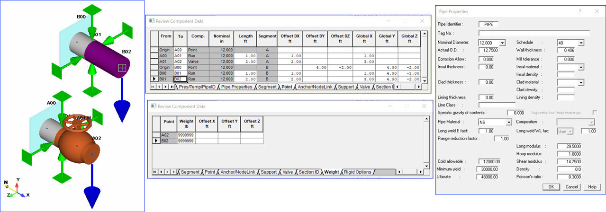This screenshot has height=212, width=606.
Task: Click the Corrosion Allow field
Action: pos(486,59)
